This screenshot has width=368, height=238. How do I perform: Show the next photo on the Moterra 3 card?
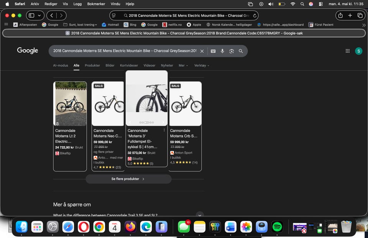164,122
